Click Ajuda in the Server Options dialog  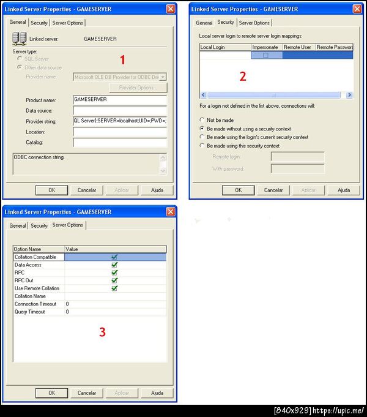[157, 393]
